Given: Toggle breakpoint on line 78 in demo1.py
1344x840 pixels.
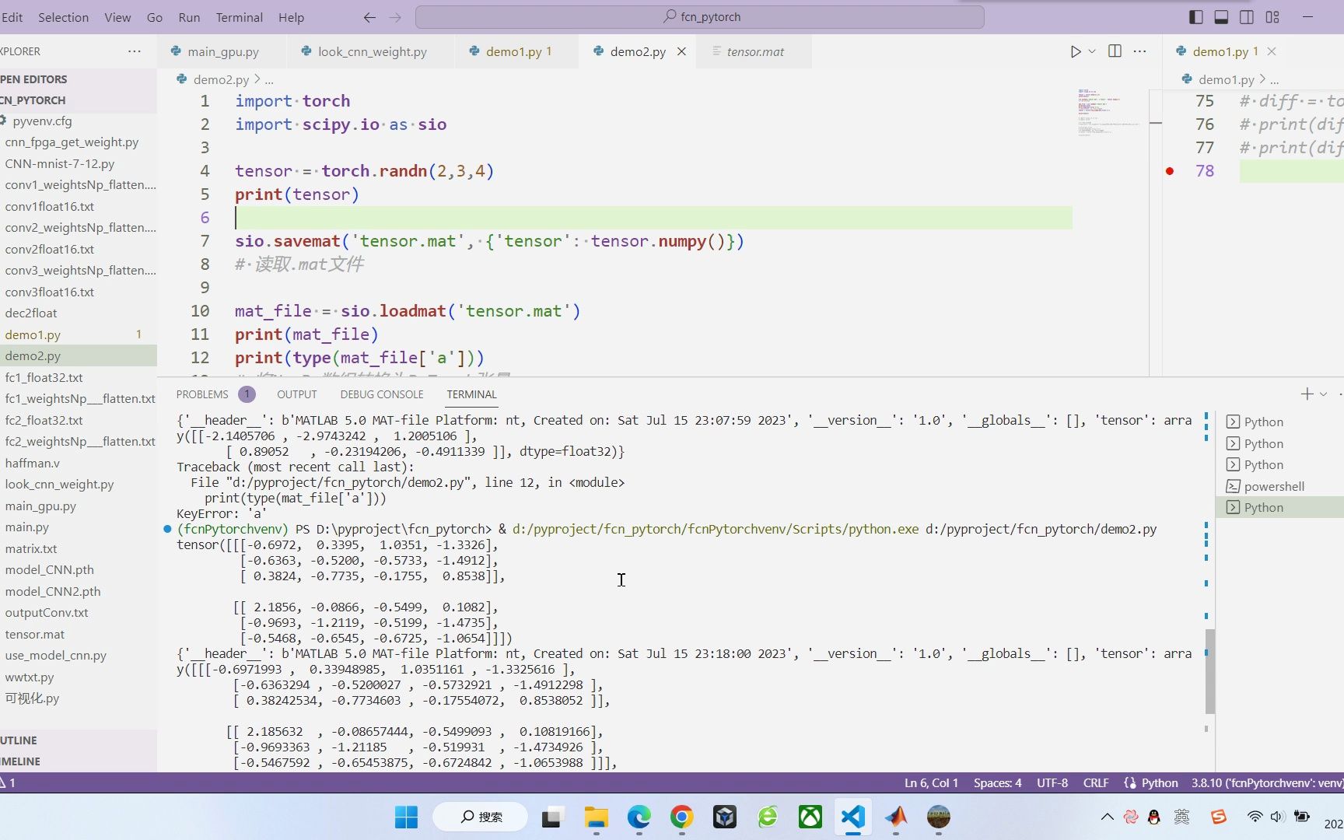Looking at the screenshot, I should (x=1170, y=171).
